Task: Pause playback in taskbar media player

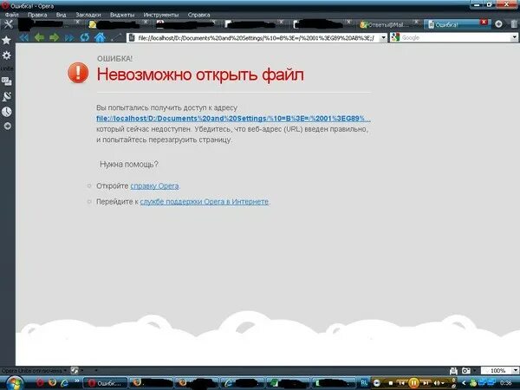Action: click(413, 383)
